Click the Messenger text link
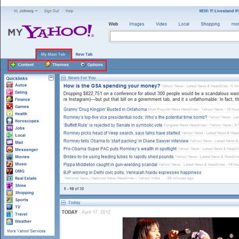239x239 pixels. (x=27, y=149)
